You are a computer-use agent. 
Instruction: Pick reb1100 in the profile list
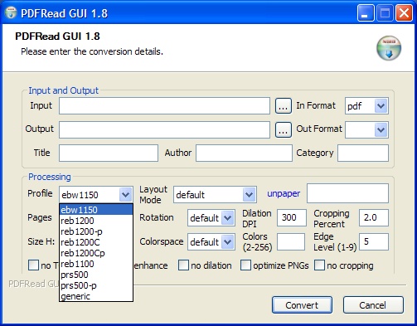click(96, 264)
